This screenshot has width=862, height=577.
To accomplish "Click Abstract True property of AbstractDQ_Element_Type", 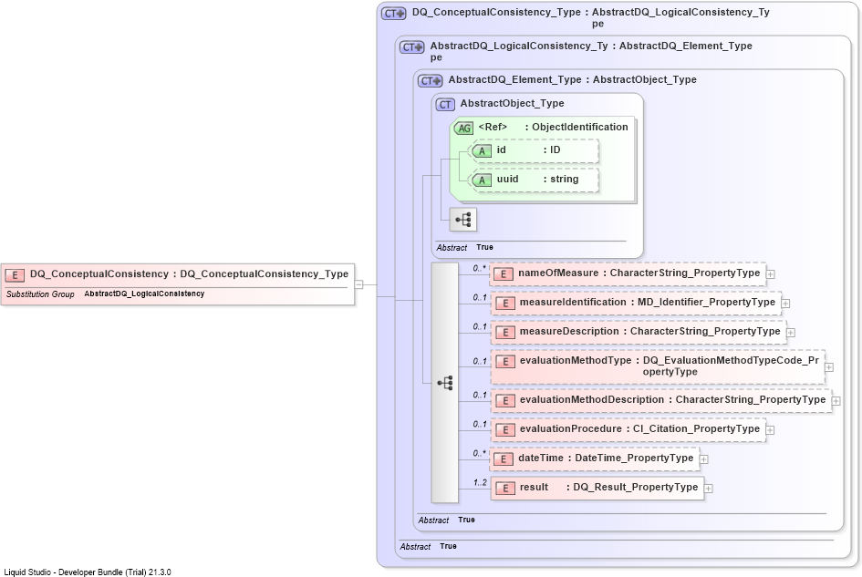I will pos(446,520).
